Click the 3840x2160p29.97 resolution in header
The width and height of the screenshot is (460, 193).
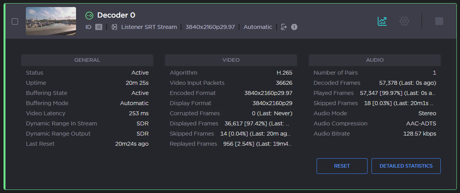[x=210, y=27]
